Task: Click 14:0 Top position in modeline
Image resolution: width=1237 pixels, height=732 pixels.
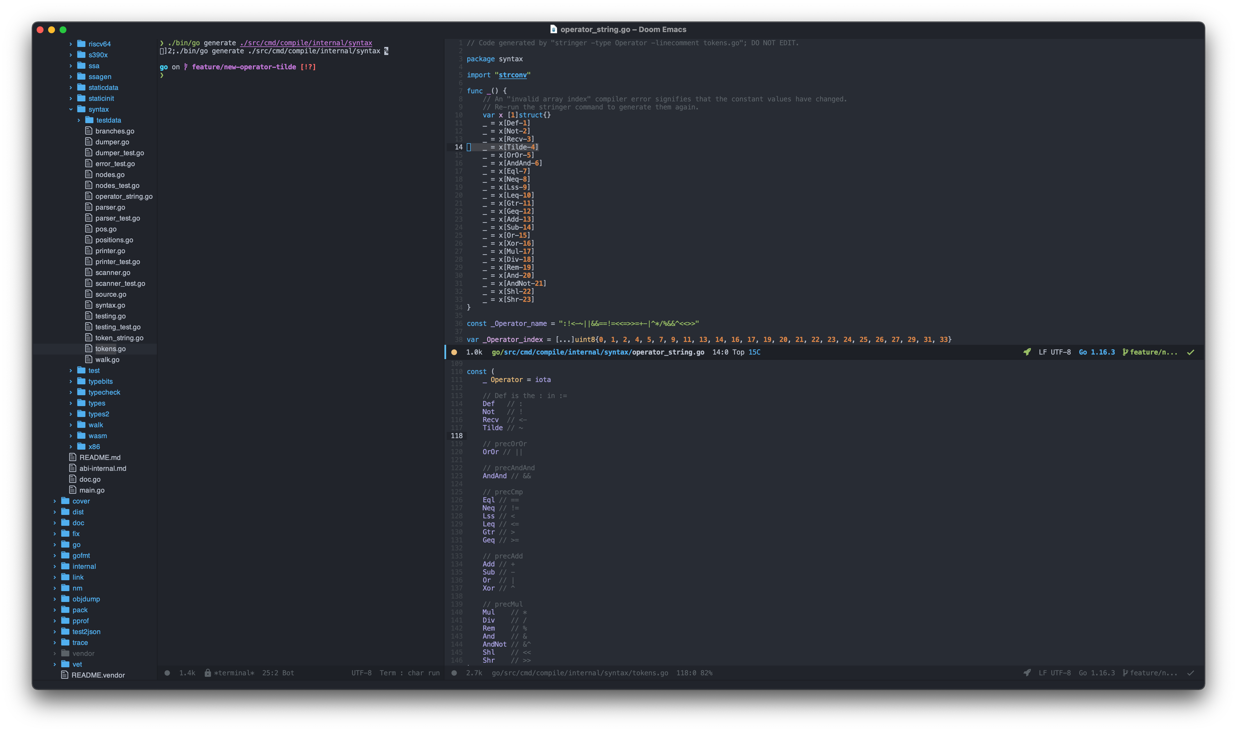Action: point(728,352)
